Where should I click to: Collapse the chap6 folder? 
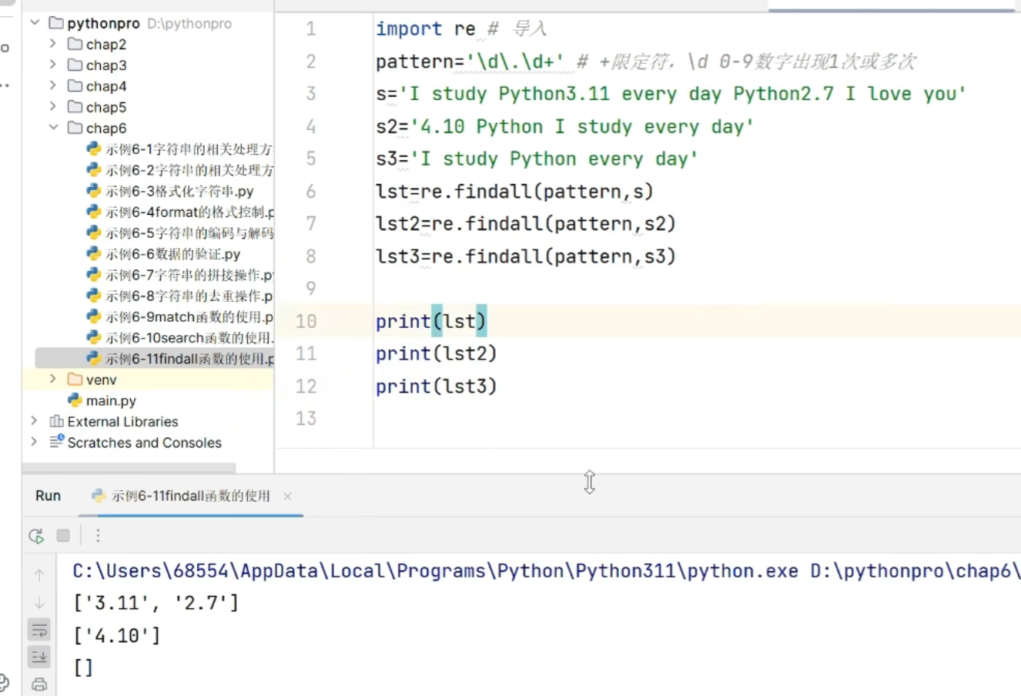coord(53,127)
